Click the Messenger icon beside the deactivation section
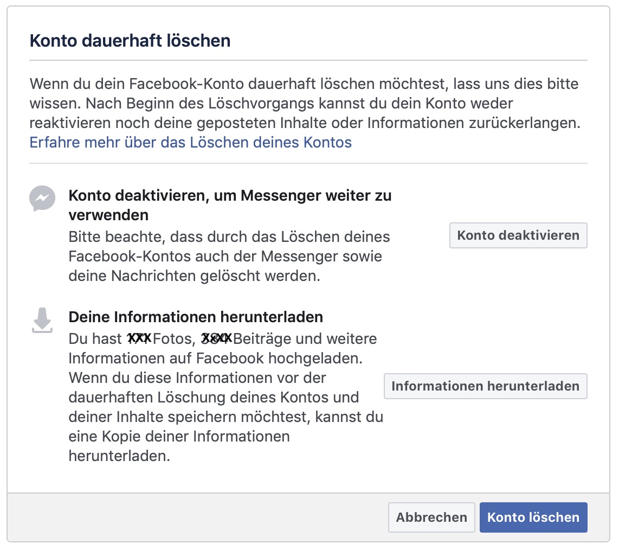Screen dimensions: 619x550 pyautogui.click(x=42, y=199)
